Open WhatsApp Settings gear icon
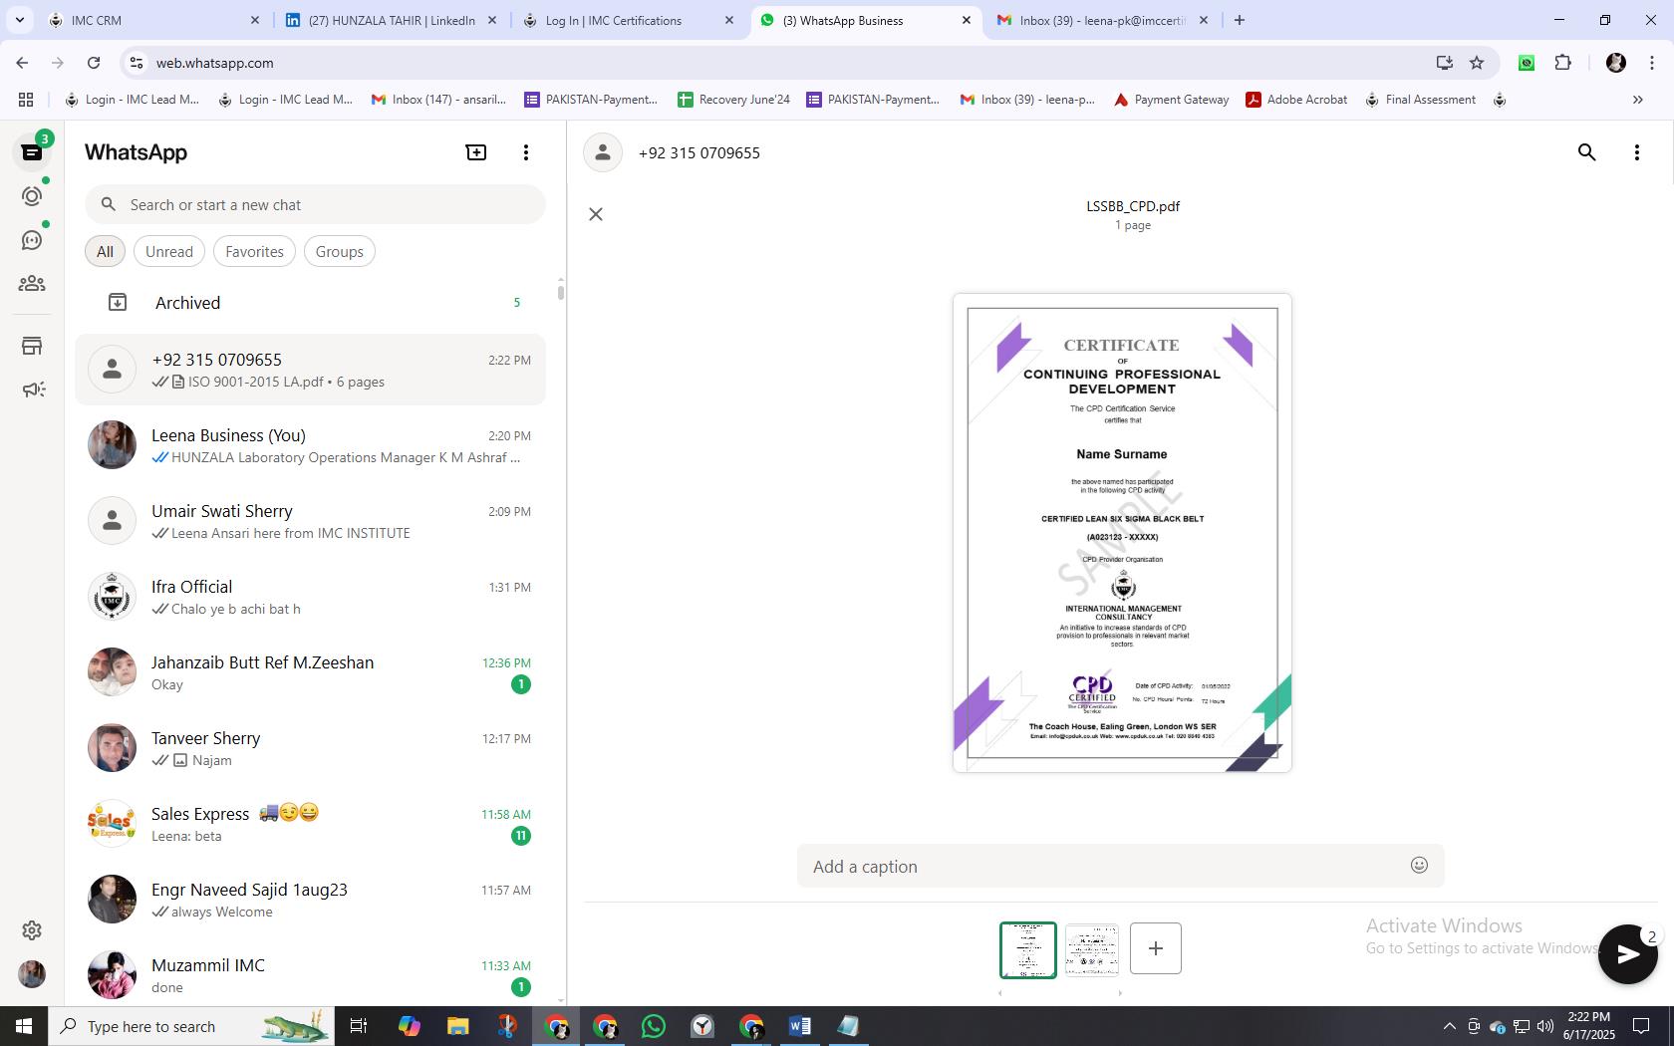This screenshot has width=1674, height=1046. (x=32, y=930)
